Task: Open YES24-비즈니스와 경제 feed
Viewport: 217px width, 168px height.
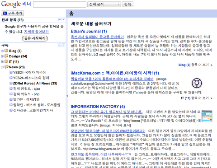Action: click(x=31, y=78)
